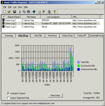Screen dimensions: 105x106
Task: Click the October 07, 2000 timestamp cell
Action: tap(56, 24)
